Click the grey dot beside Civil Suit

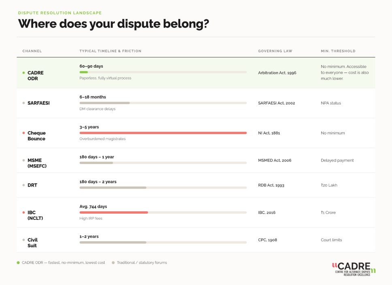(x=24, y=240)
